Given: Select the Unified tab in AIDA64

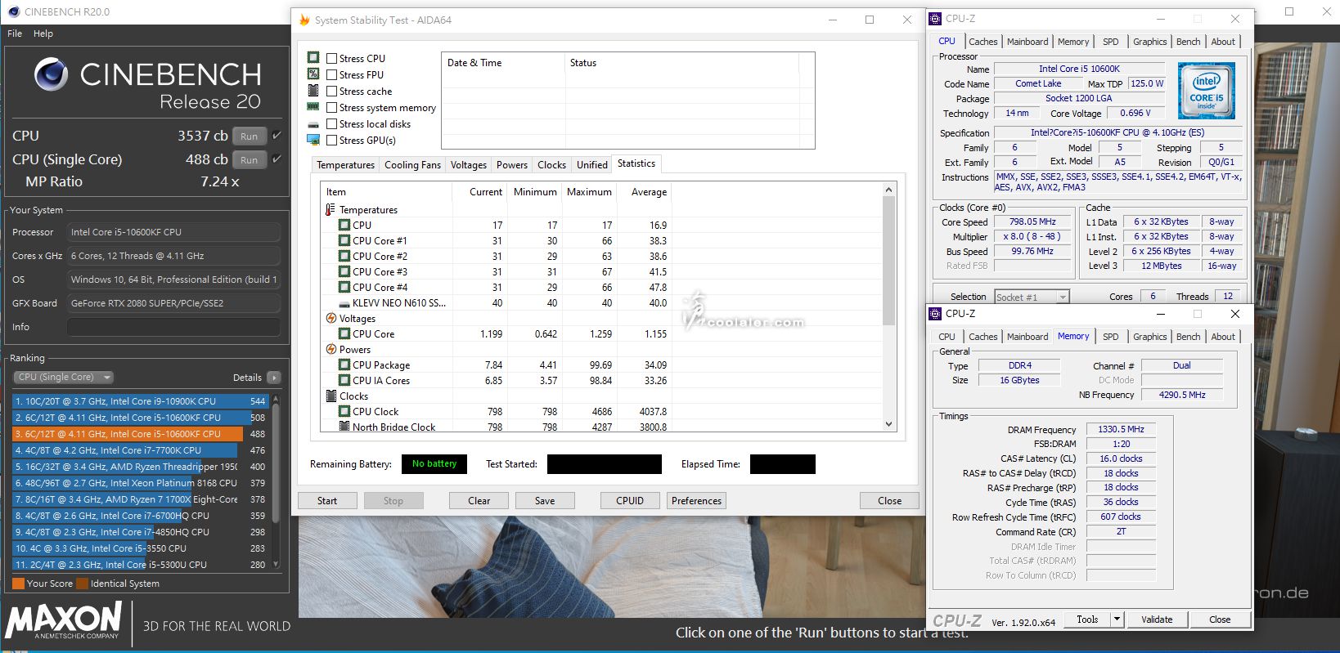Looking at the screenshot, I should (x=592, y=165).
